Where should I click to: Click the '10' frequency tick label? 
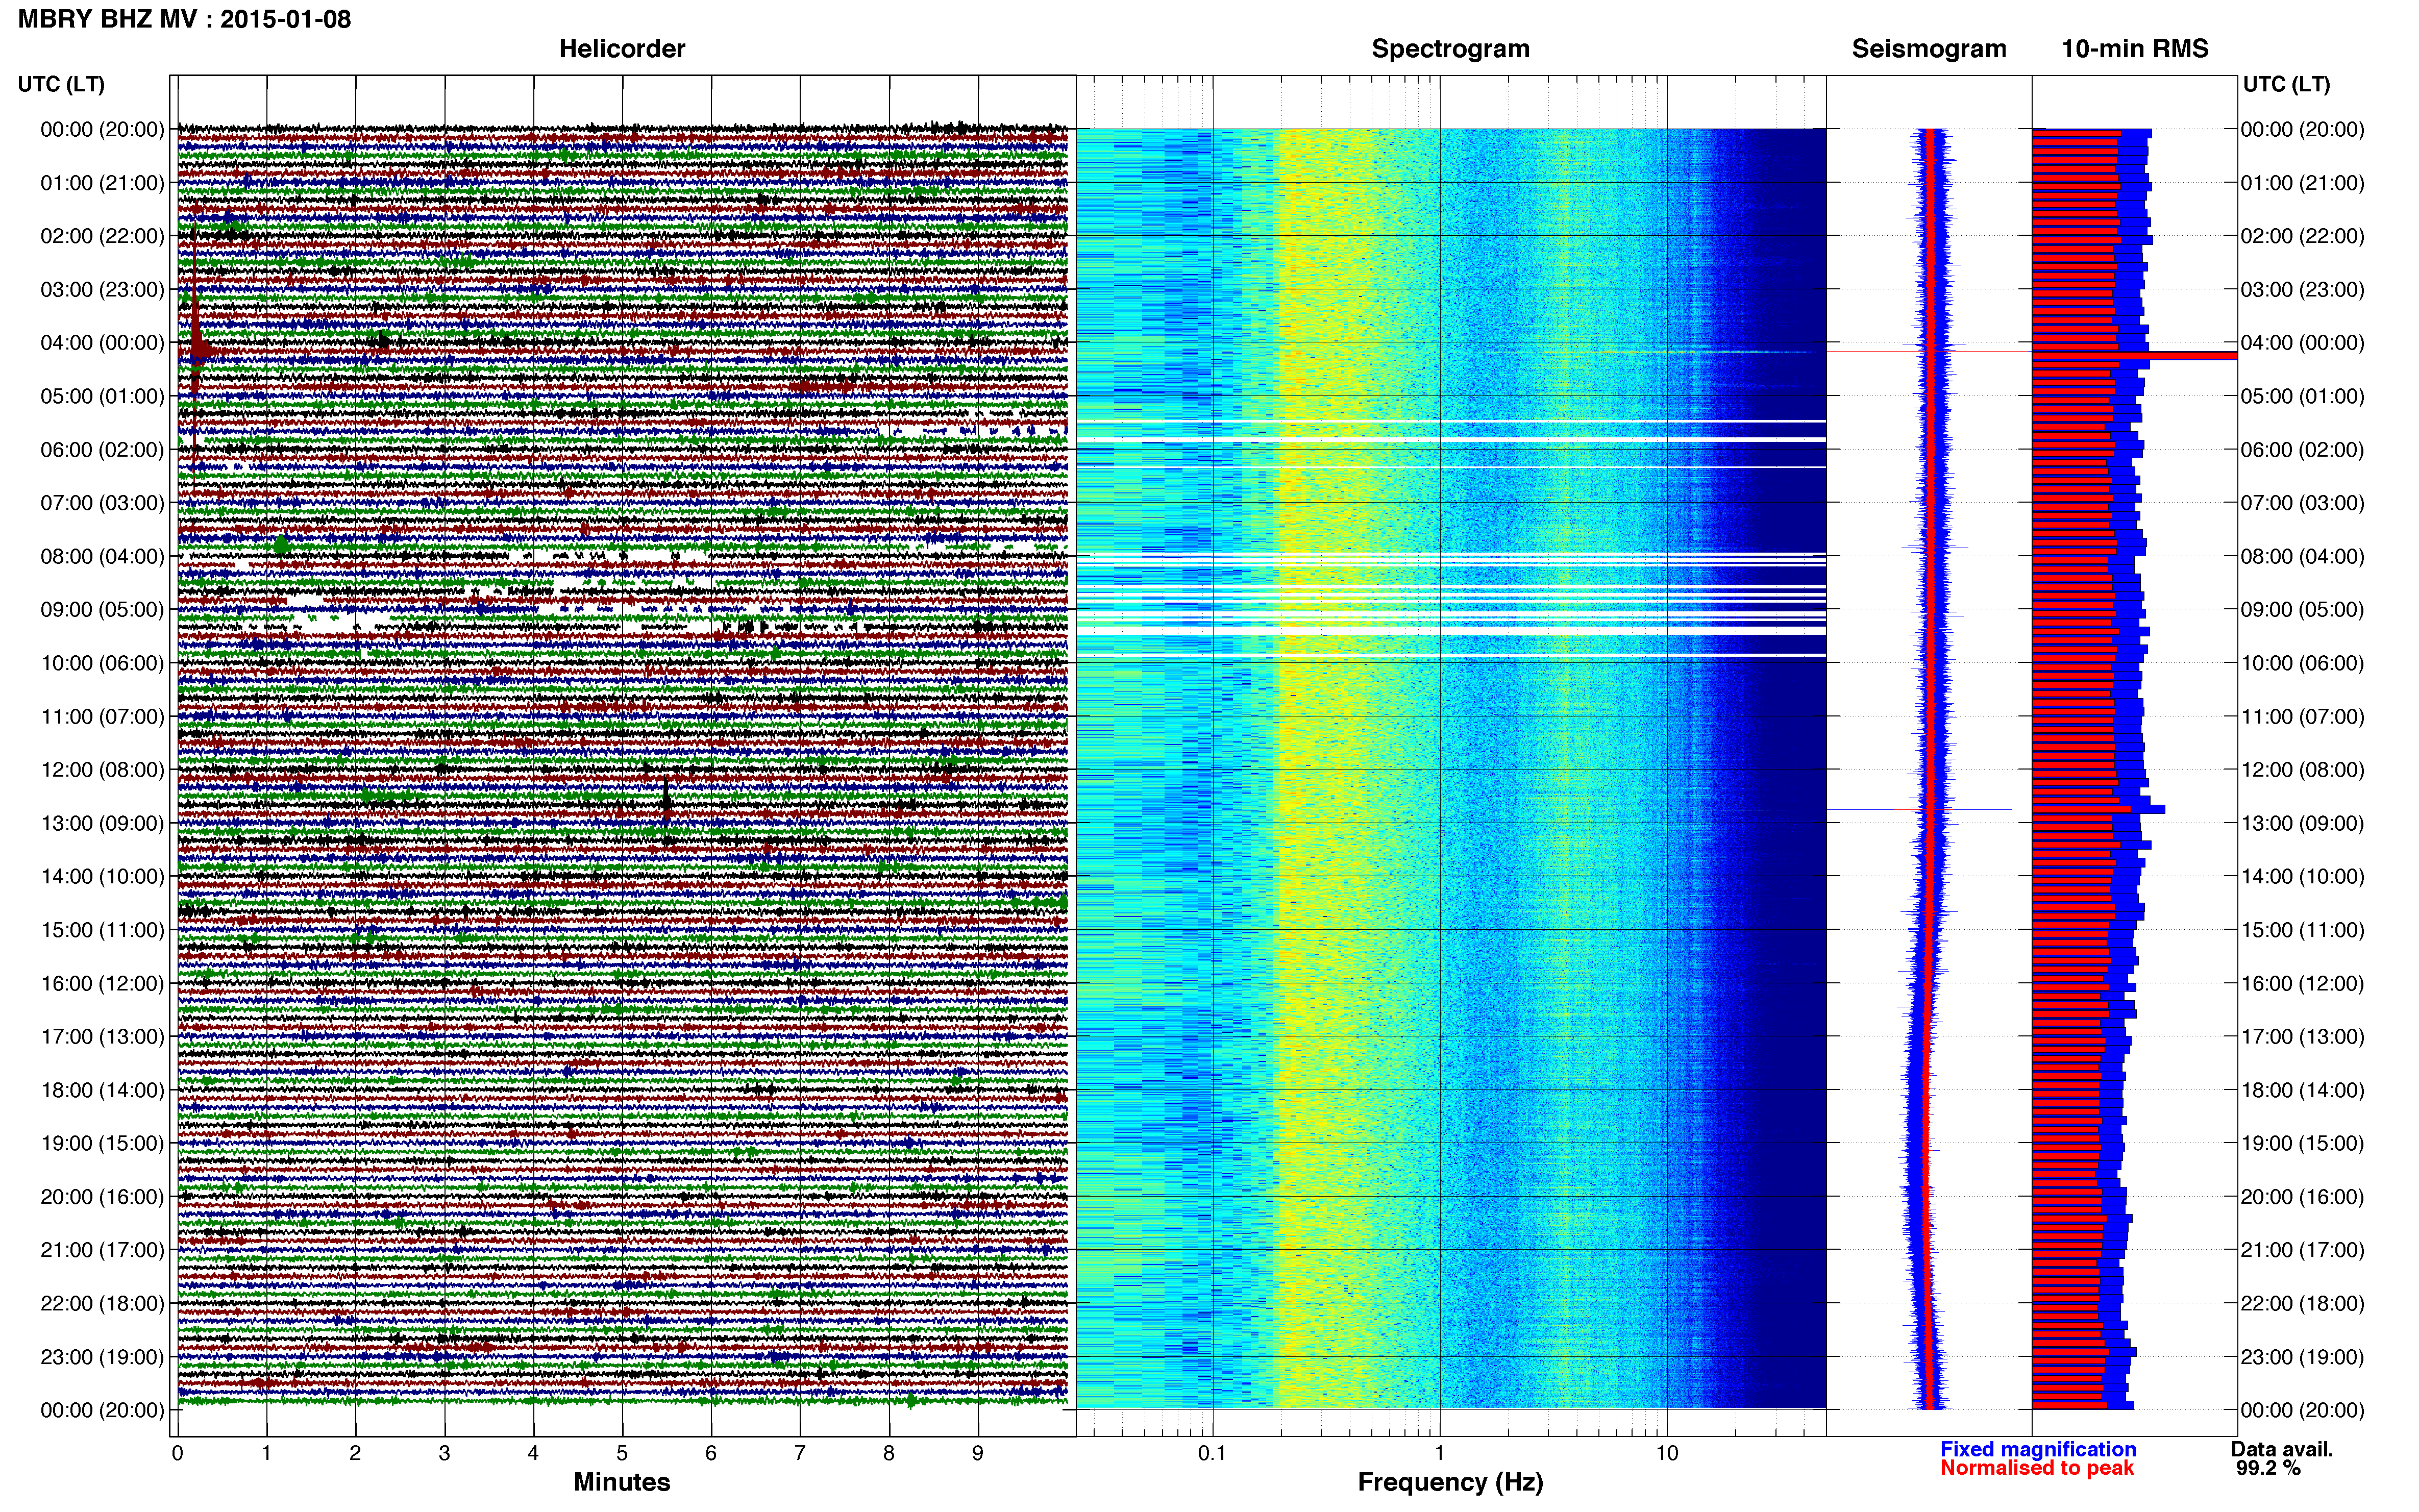(1666, 1454)
